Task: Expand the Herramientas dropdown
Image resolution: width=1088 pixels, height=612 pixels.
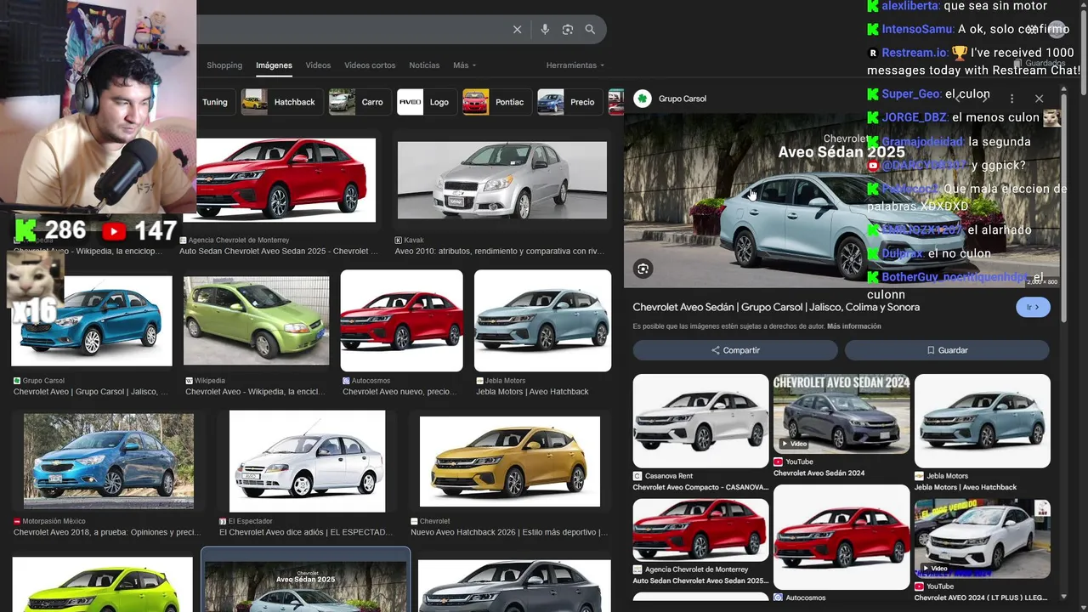Action: tap(575, 65)
